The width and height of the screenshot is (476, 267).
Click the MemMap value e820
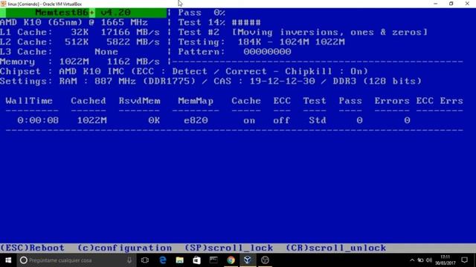[x=196, y=120]
